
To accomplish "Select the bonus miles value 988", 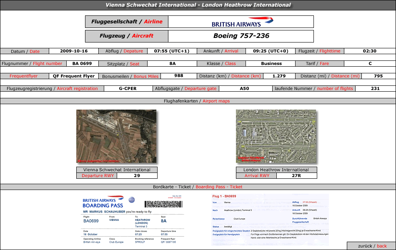I will click(179, 76).
